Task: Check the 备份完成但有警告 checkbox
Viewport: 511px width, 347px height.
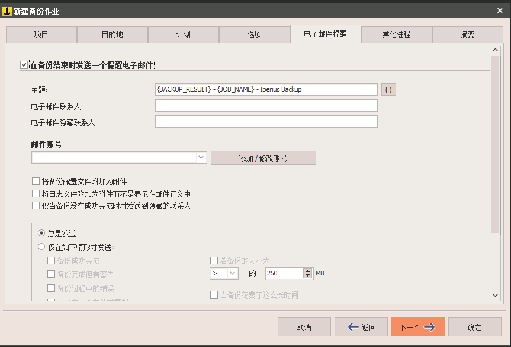Action: [51, 274]
